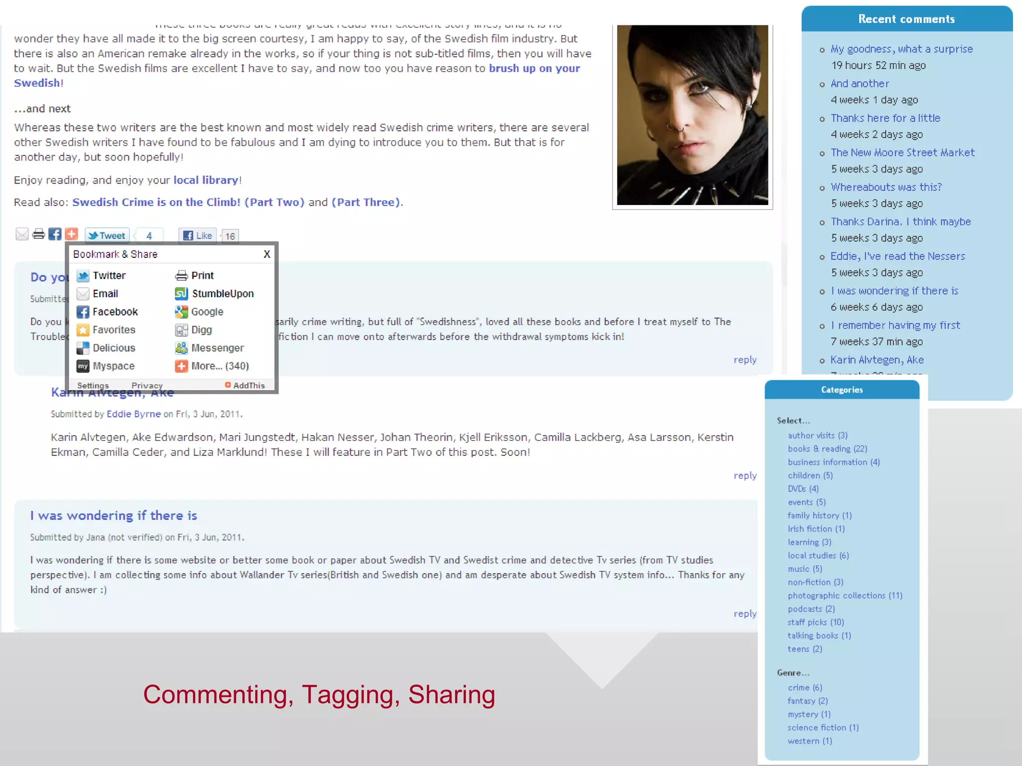Choose Email in Bookmark & Share popup
1022x766 pixels.
(98, 294)
